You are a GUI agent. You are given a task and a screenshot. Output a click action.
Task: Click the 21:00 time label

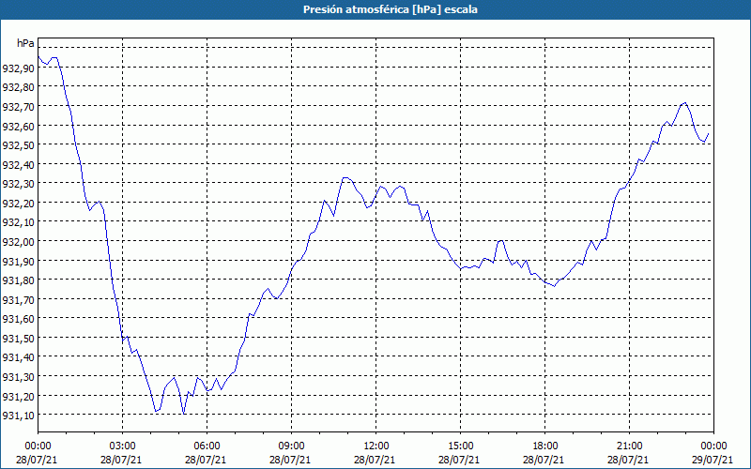pos(629,446)
